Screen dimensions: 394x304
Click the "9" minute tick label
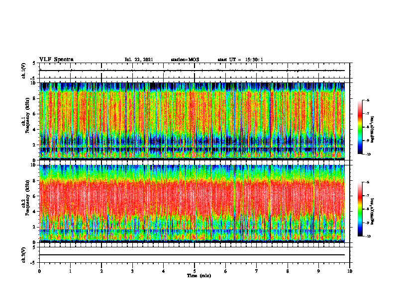pyautogui.click(x=318, y=271)
